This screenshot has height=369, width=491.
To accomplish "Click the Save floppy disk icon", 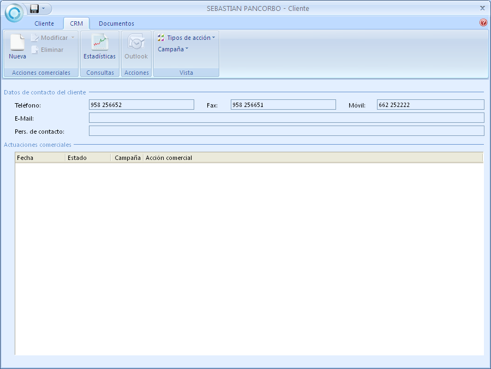I will (x=34, y=9).
